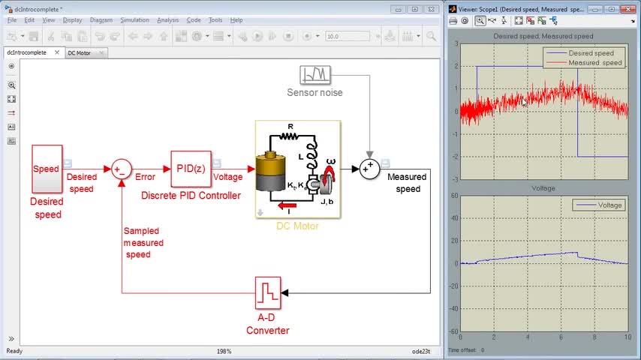641x360 pixels.
Task: Click the Run simulation play button
Action: tap(257, 36)
